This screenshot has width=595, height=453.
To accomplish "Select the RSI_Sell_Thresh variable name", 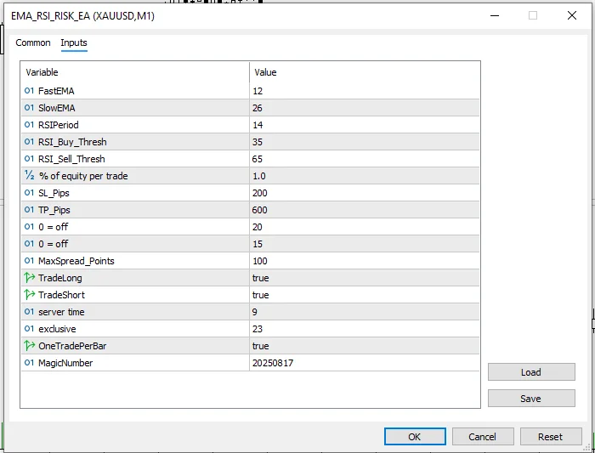I will point(71,159).
